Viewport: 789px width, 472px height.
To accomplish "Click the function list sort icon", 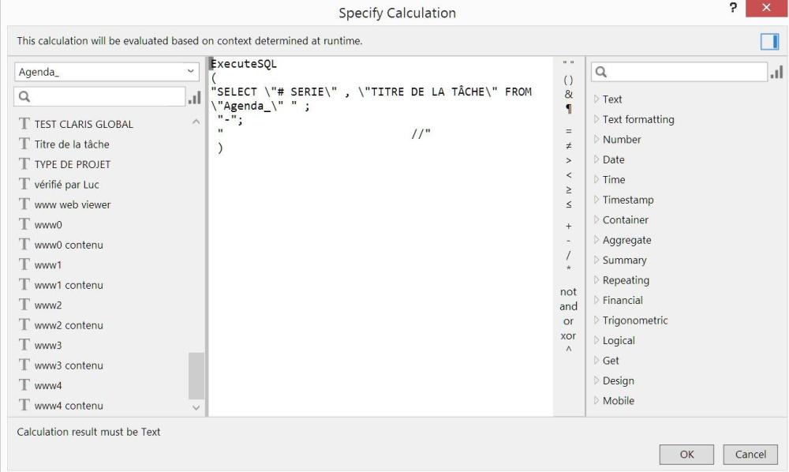I will tap(776, 73).
